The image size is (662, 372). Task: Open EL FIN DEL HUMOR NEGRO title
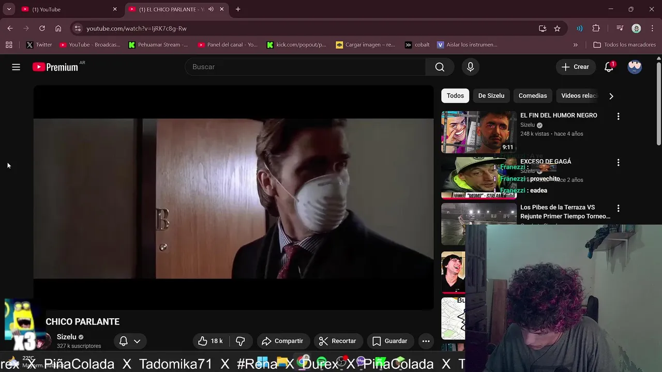(x=559, y=115)
